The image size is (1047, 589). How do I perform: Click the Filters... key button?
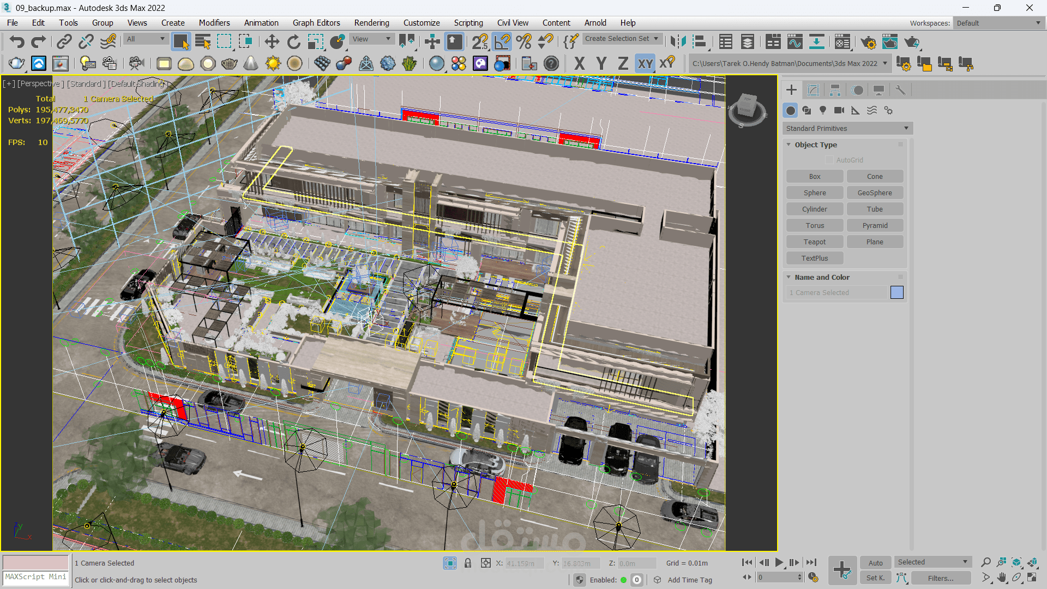pyautogui.click(x=941, y=578)
